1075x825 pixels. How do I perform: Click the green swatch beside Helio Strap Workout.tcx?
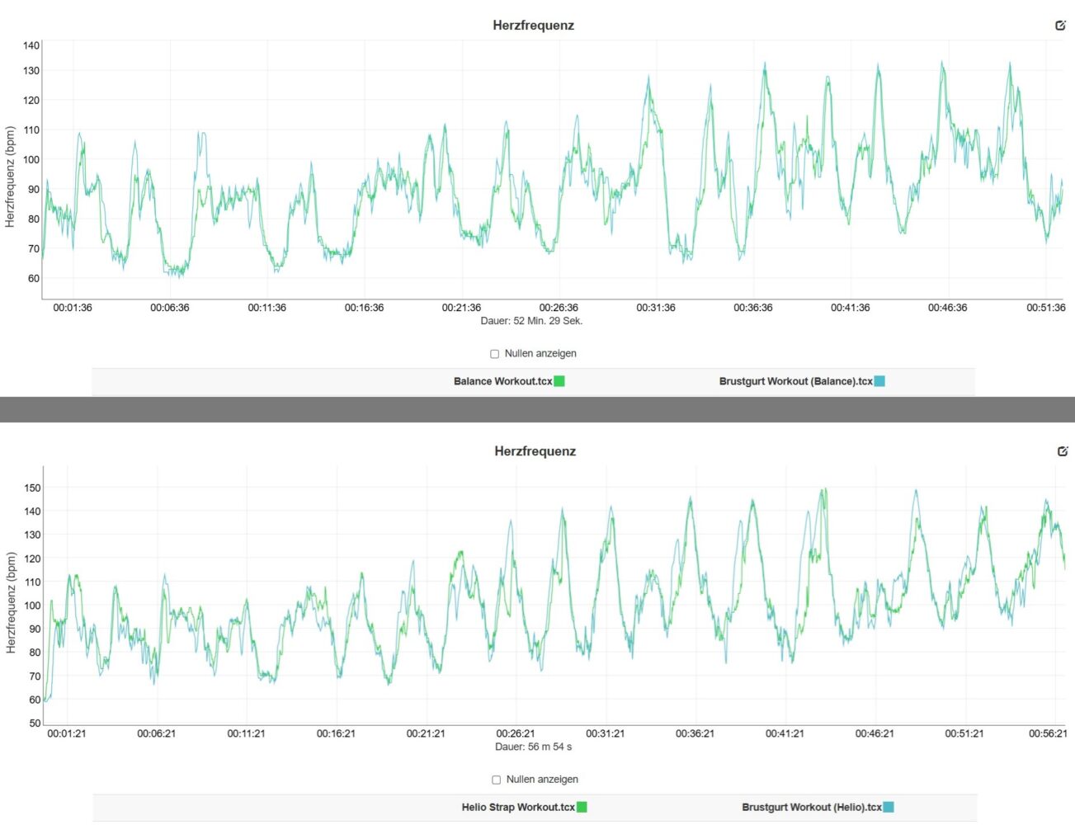click(582, 807)
